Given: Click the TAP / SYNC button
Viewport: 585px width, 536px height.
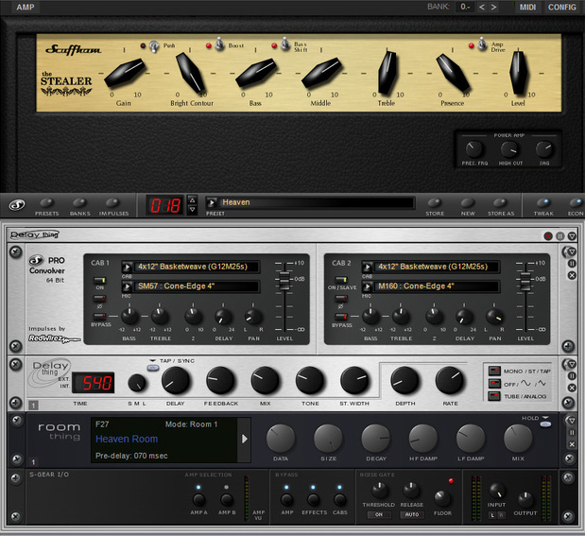Looking at the screenshot, I should 153,368.
